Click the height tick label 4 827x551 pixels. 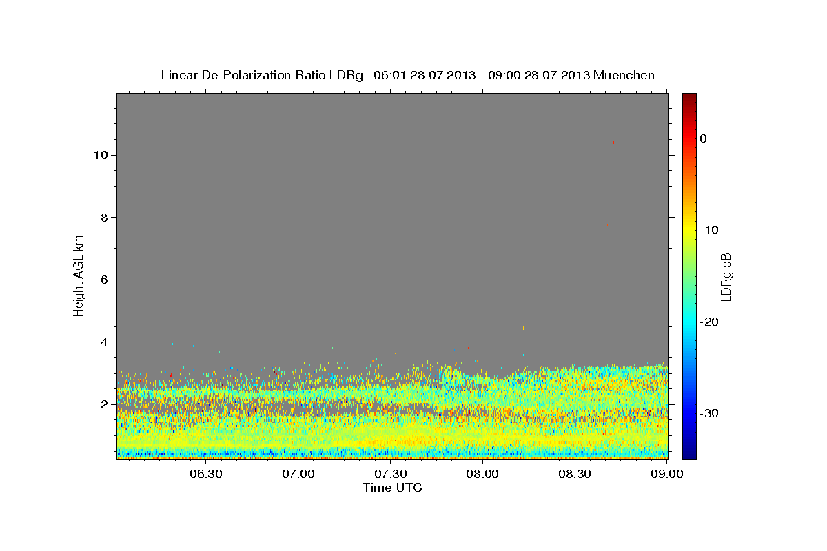click(103, 342)
